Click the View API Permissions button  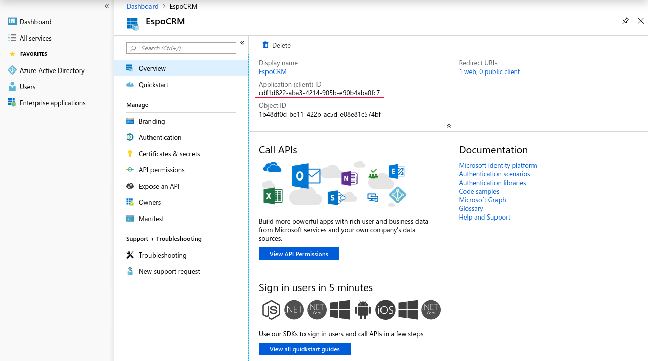pyautogui.click(x=298, y=254)
